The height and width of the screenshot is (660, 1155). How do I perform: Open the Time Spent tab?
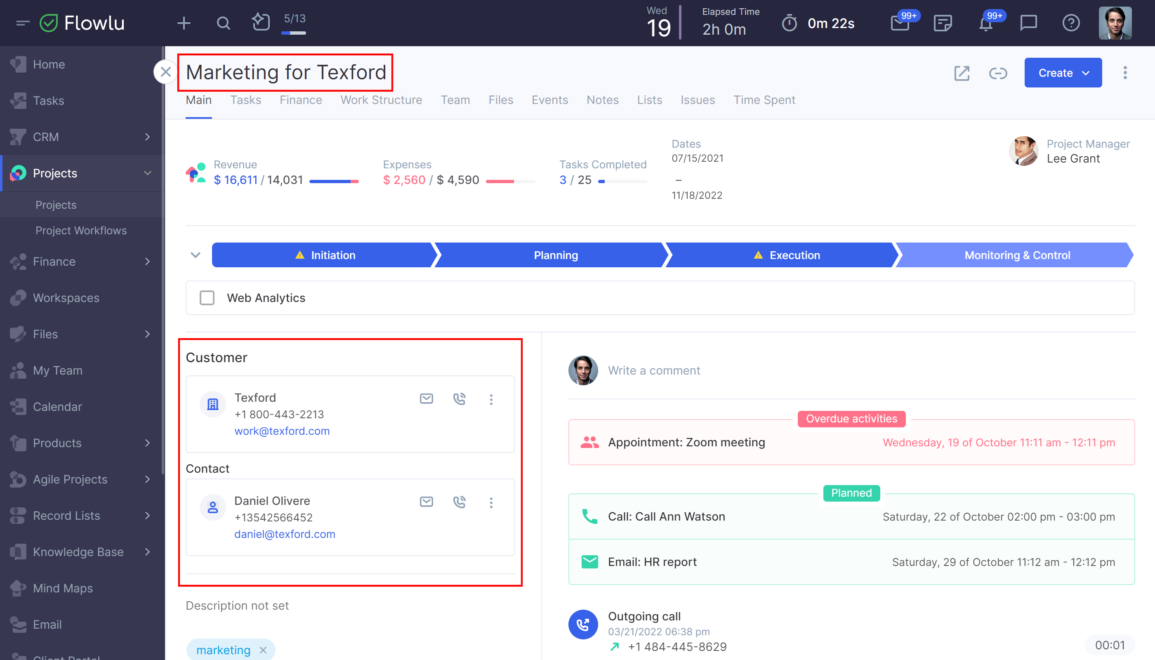tap(764, 100)
